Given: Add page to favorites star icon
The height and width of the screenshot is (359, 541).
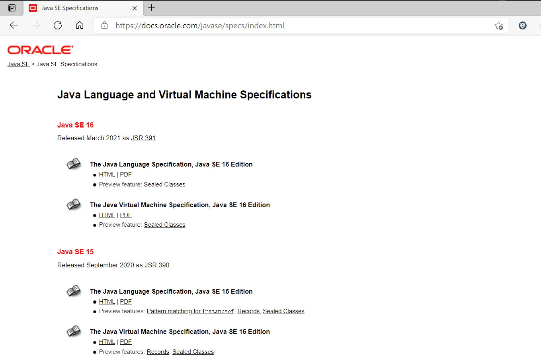Looking at the screenshot, I should pyautogui.click(x=499, y=26).
